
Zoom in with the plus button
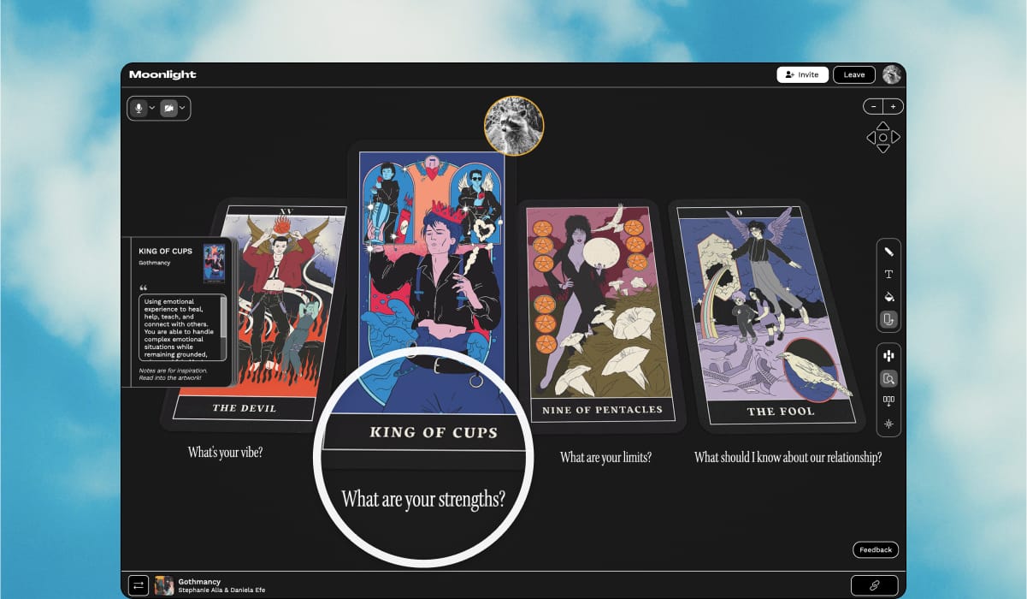(x=894, y=107)
